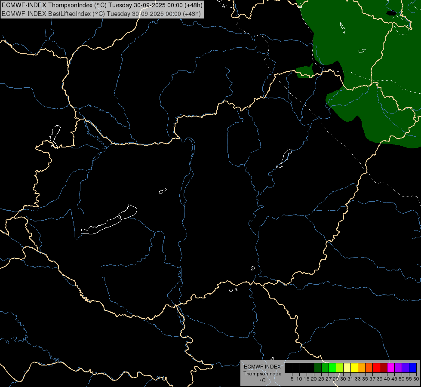The height and width of the screenshot is (387, 421).
Task: Select the dark green 20–25 legend swatch
Action: (318, 368)
